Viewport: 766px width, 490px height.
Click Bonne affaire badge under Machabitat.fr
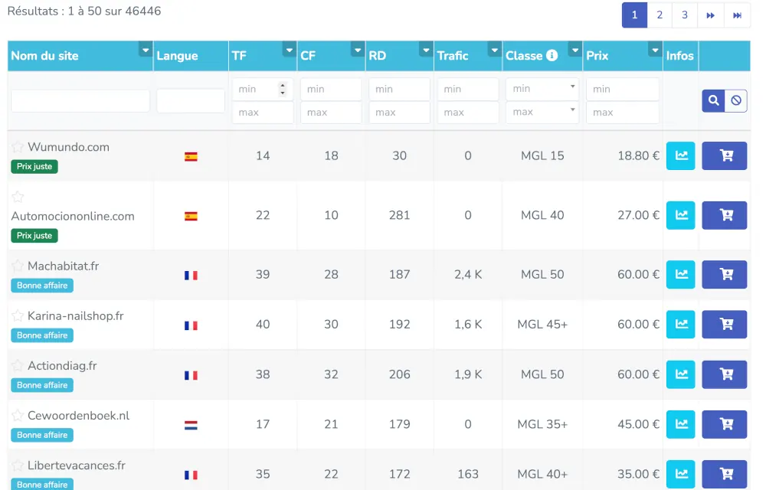click(42, 286)
